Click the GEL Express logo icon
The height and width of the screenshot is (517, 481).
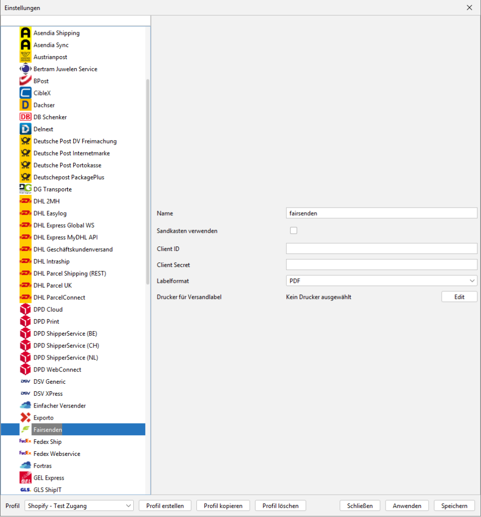pyautogui.click(x=25, y=478)
